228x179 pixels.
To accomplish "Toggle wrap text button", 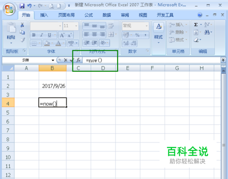I will 111,26.
